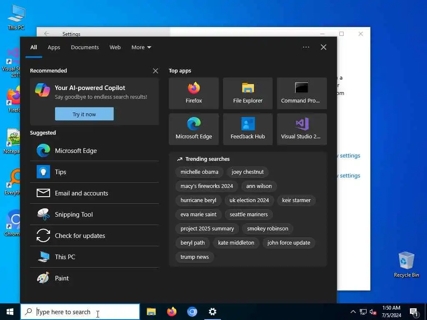
Task: Click the Copilot logo in Recommended
Action: [x=43, y=90]
